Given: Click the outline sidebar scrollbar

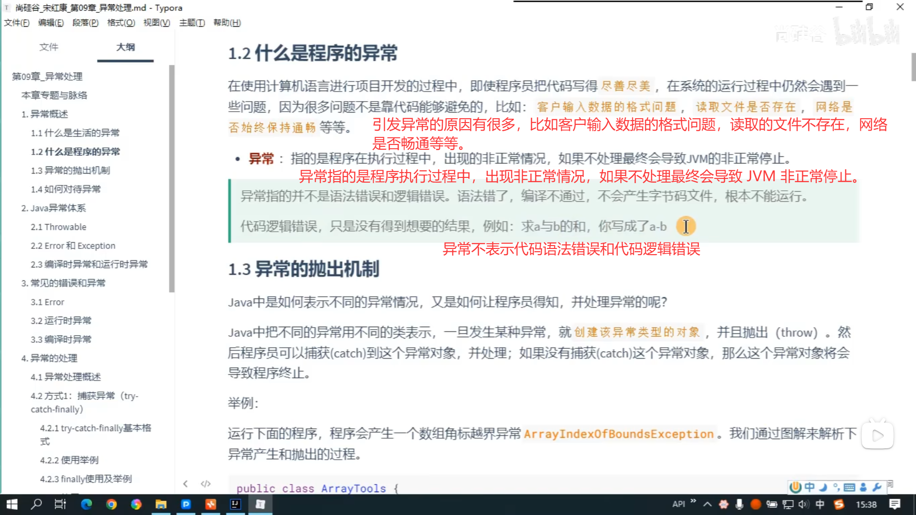Looking at the screenshot, I should coord(172,179).
